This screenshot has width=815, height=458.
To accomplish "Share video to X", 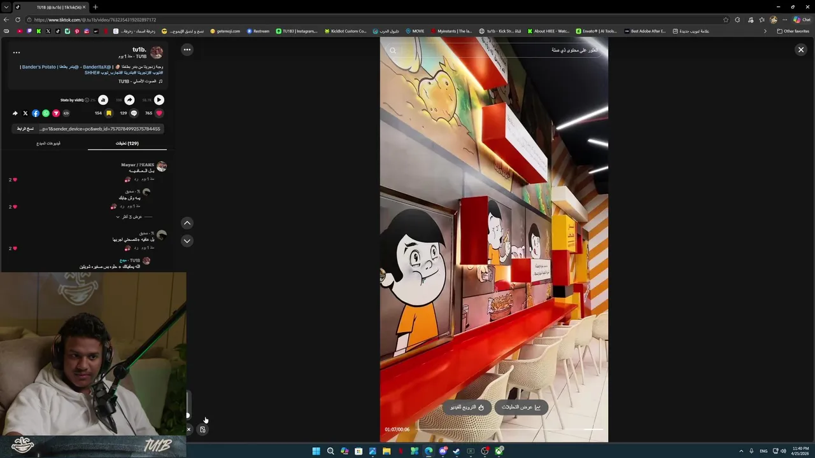I will pyautogui.click(x=25, y=113).
